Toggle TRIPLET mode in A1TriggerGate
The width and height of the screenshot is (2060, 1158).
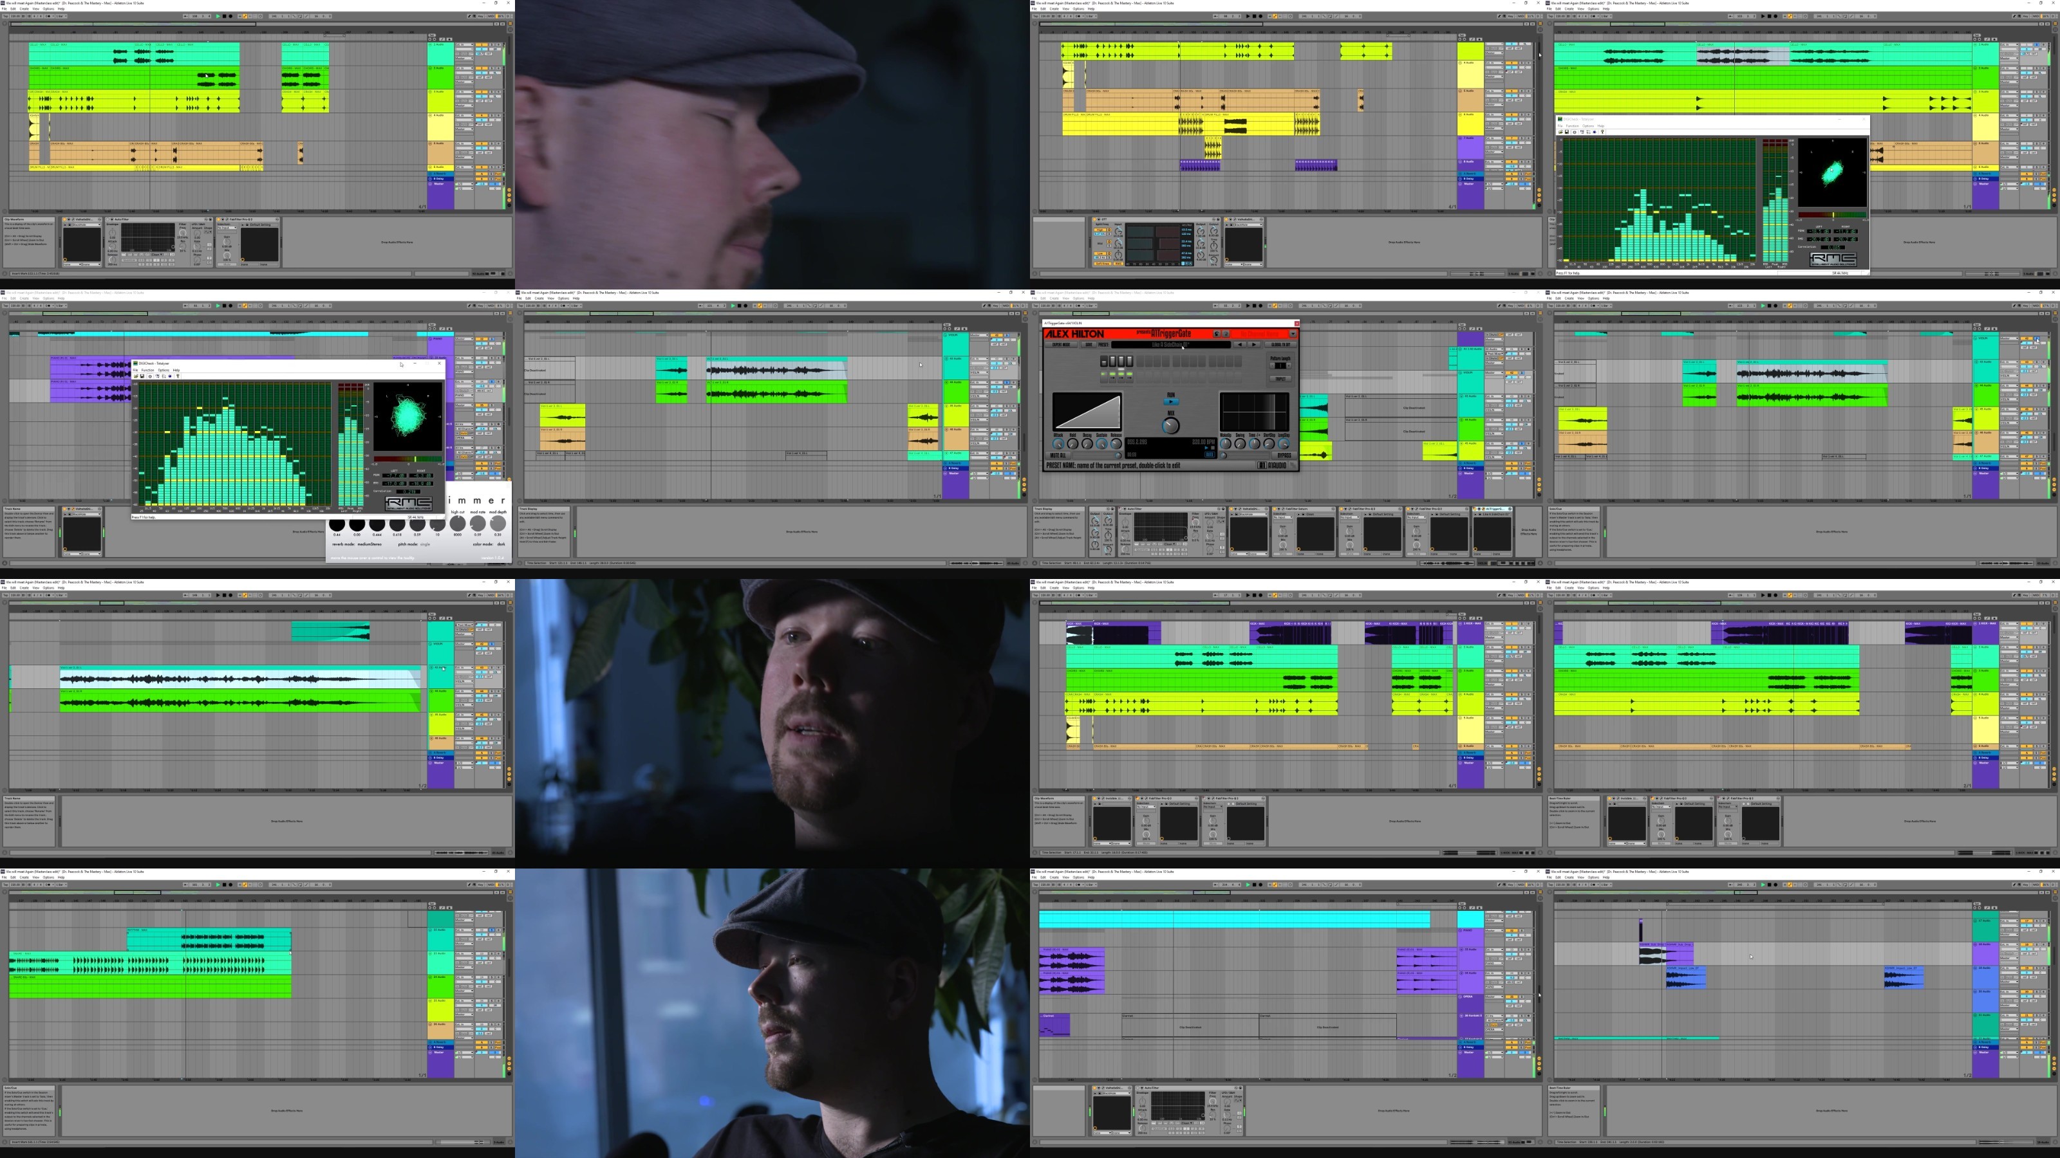tap(1280, 379)
